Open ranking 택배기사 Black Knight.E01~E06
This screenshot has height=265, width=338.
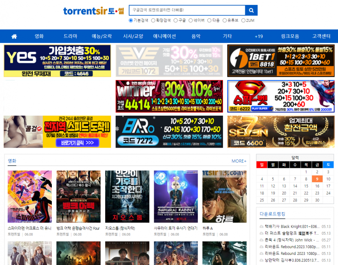point(292,227)
